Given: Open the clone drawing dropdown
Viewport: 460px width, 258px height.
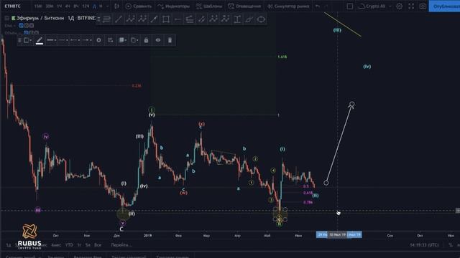Looking at the screenshot, I should coord(134,40).
